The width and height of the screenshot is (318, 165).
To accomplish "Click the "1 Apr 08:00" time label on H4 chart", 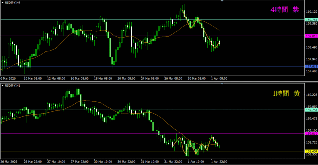I will tap(219, 79).
